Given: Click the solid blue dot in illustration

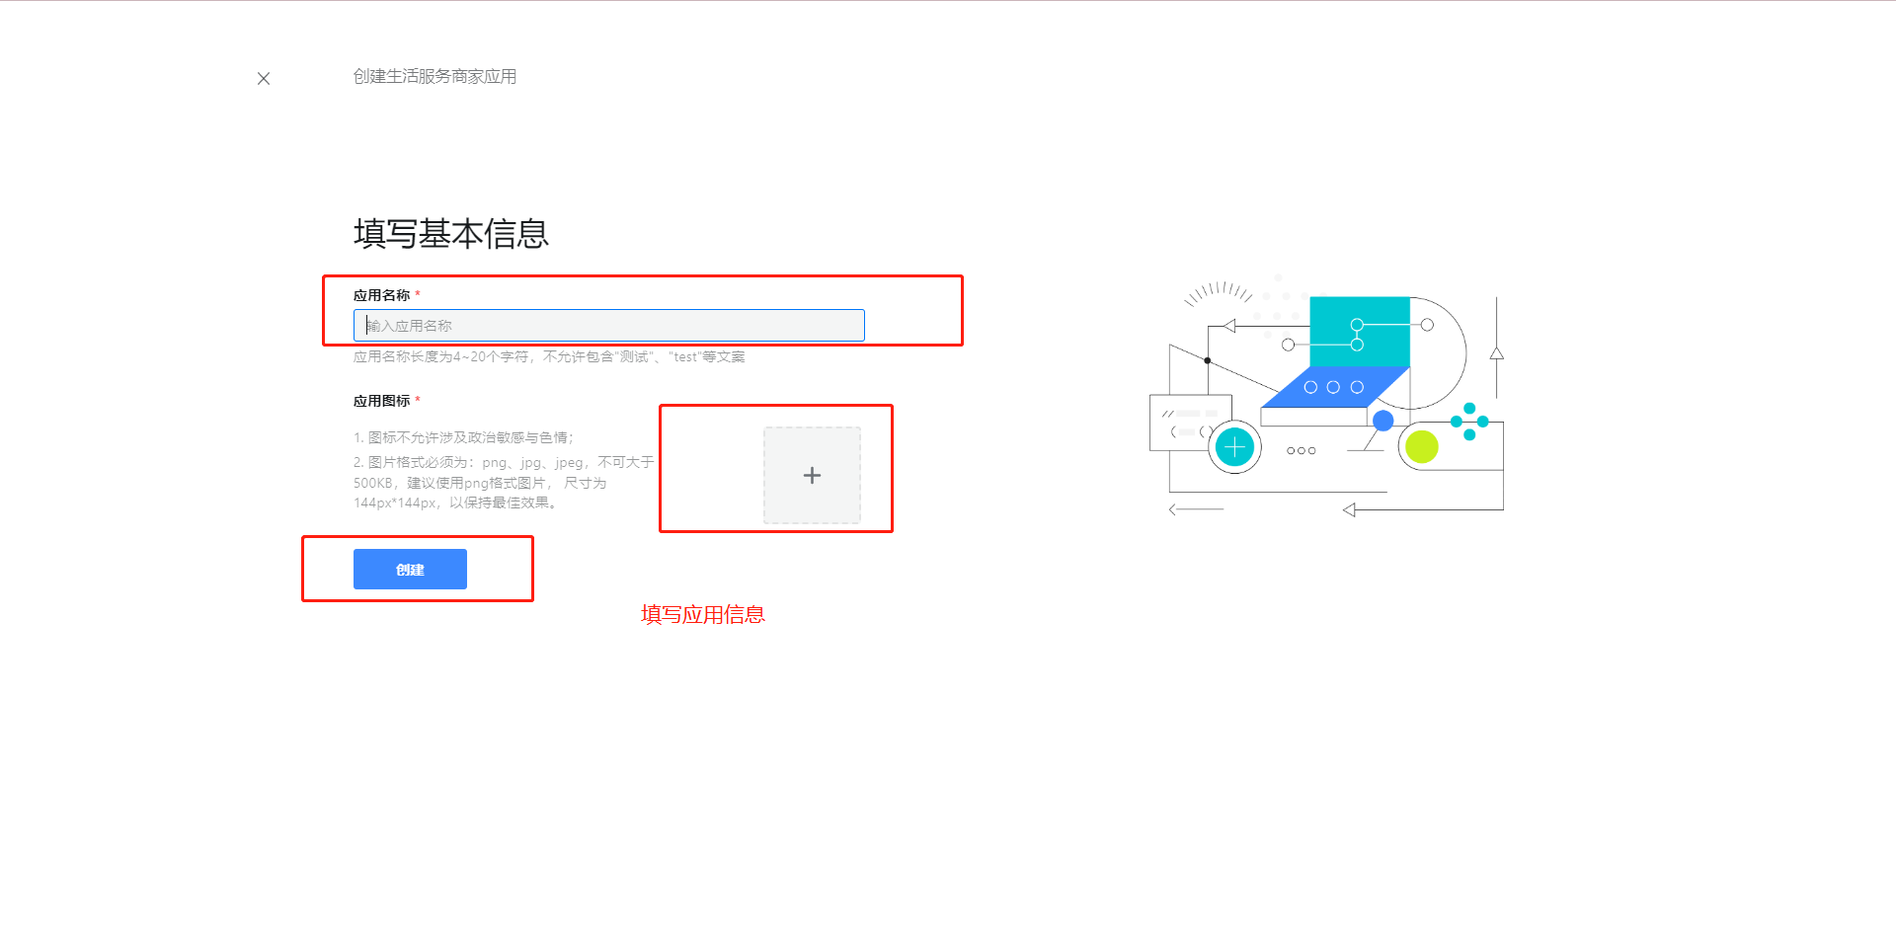Looking at the screenshot, I should (x=1382, y=421).
